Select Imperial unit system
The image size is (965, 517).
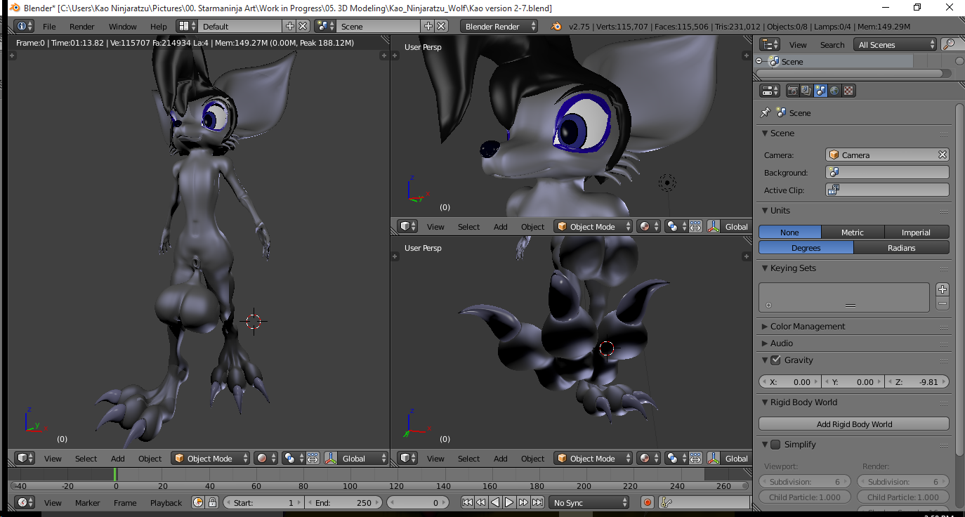point(916,232)
